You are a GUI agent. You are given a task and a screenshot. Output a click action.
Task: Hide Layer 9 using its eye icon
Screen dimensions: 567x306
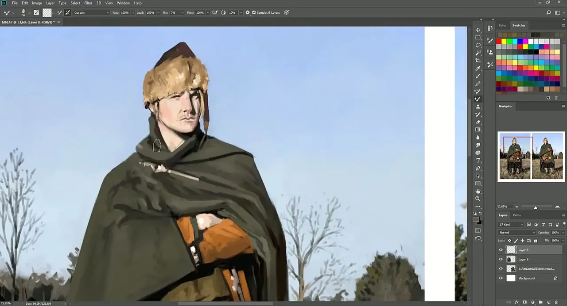[501, 250]
